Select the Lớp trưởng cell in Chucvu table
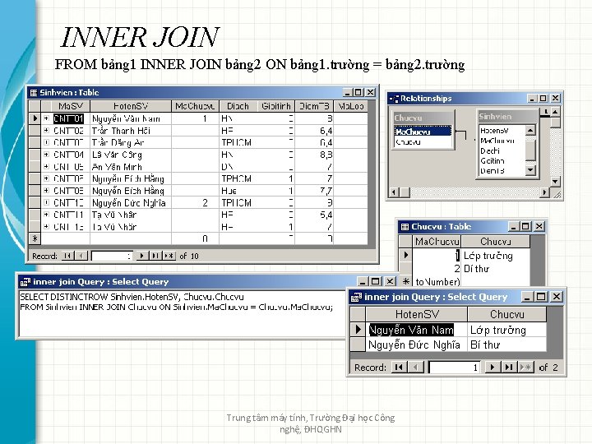Image resolution: width=592 pixels, height=444 pixels. point(495,256)
